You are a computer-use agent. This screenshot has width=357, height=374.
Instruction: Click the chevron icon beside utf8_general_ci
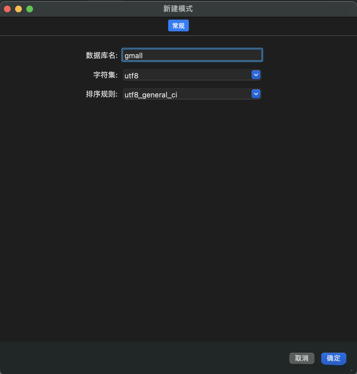tap(255, 94)
